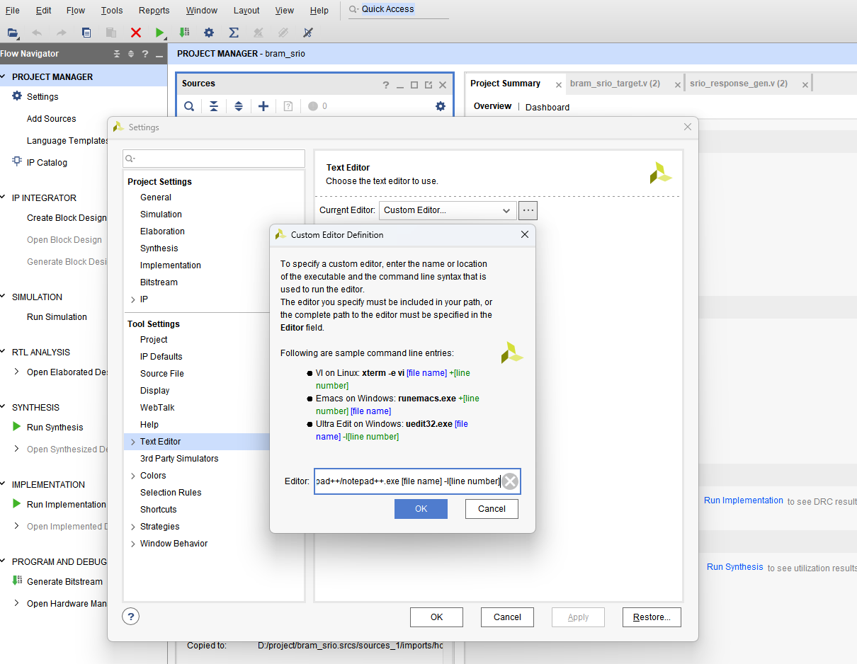Expand all in the Sources panel
Image resolution: width=857 pixels, height=664 pixels.
(239, 106)
